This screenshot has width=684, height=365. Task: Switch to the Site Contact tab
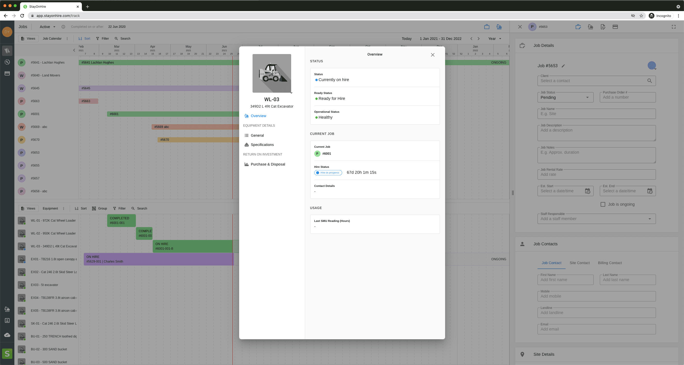click(x=579, y=263)
